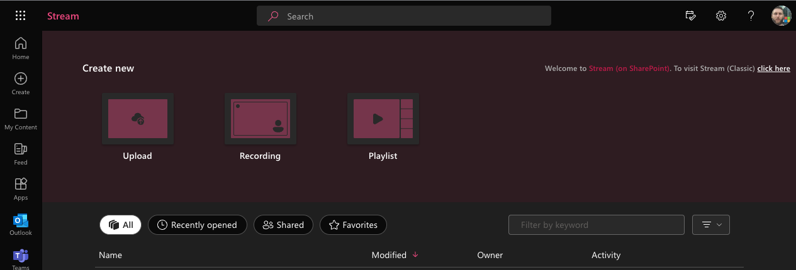Click the Recording label text

260,156
